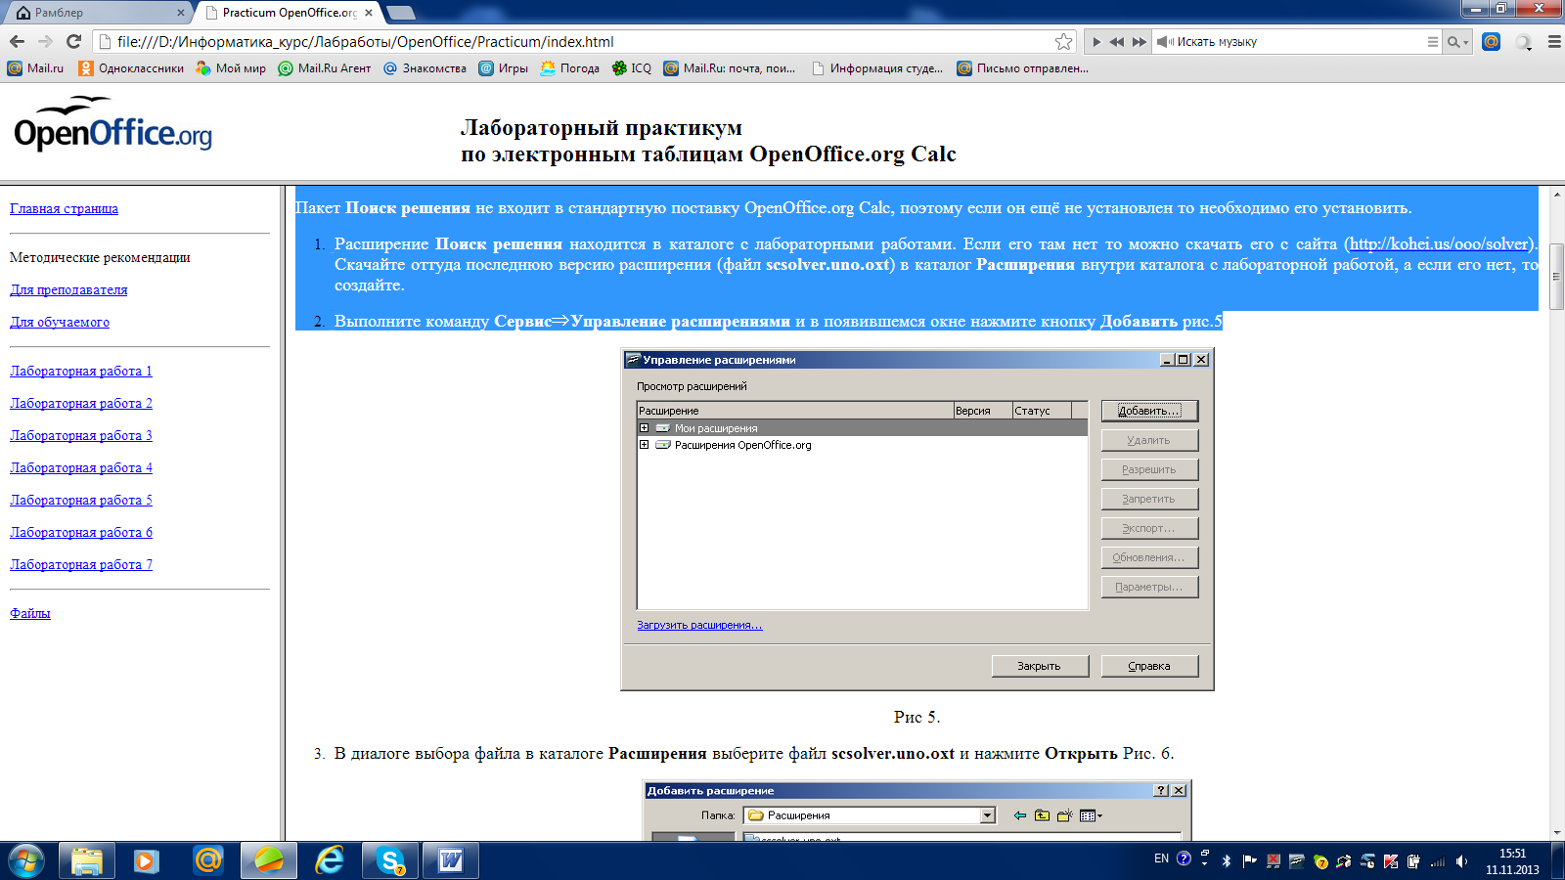Bookmark this page with the star icon
Viewport: 1565px width, 880px height.
1063,41
